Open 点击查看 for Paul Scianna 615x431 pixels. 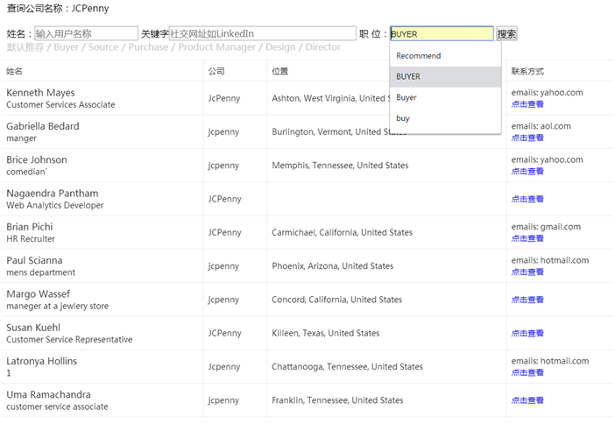527,272
